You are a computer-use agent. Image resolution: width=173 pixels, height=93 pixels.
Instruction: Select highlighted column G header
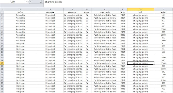(x=141, y=9)
